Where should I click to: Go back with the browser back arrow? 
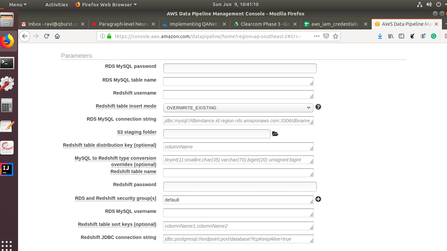point(25,36)
